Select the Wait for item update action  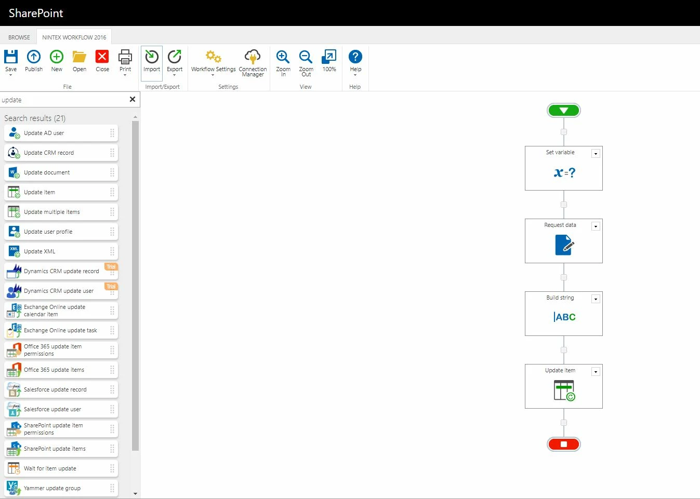pos(61,468)
